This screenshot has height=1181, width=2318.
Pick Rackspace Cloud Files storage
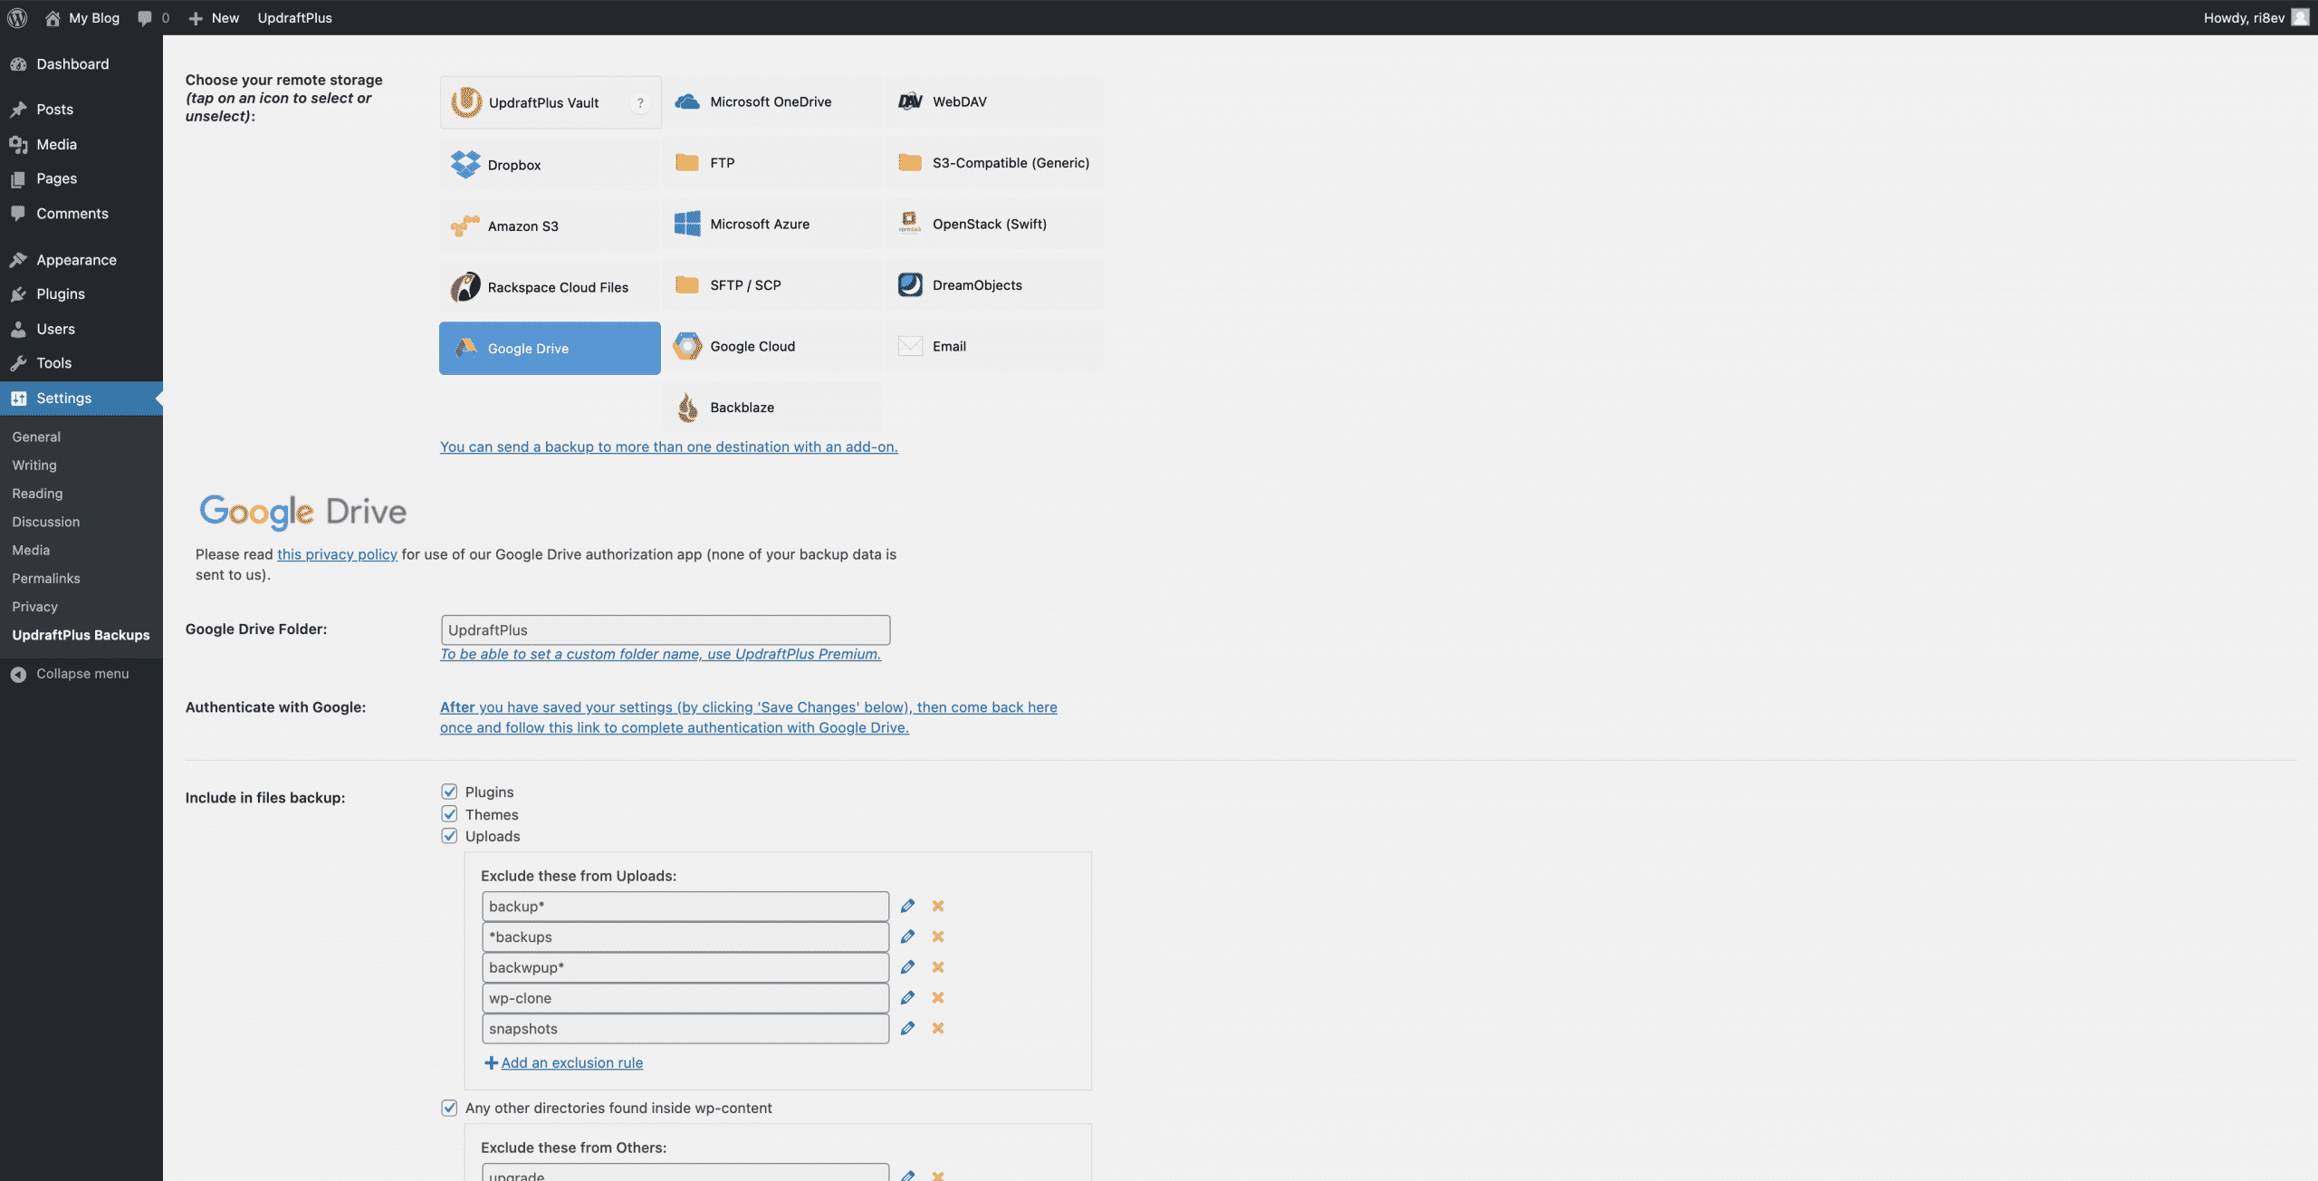[x=550, y=287]
